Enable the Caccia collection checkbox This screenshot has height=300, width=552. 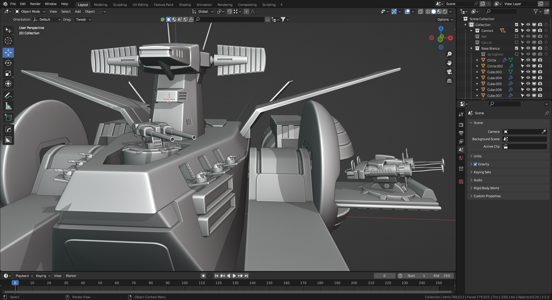pos(517,43)
